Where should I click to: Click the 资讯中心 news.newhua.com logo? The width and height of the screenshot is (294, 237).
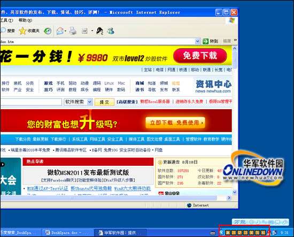click(213, 87)
